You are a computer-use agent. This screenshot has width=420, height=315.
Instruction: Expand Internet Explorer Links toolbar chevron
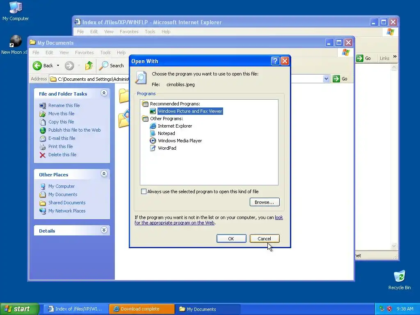tap(395, 57)
